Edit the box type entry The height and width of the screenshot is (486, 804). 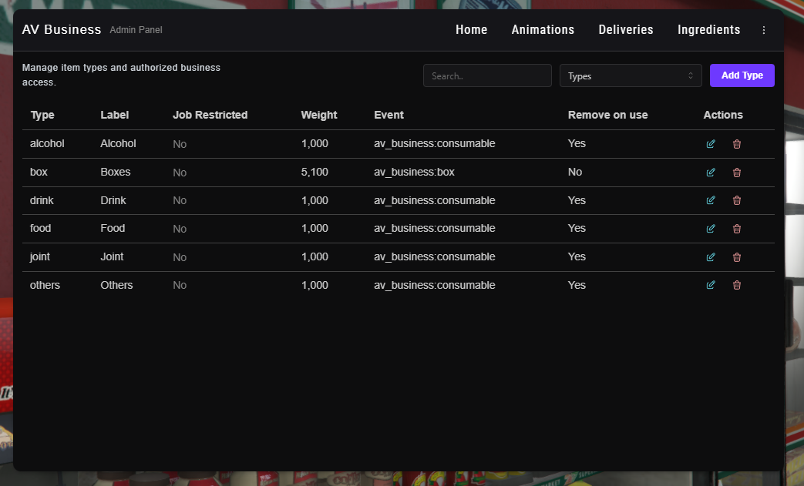711,173
